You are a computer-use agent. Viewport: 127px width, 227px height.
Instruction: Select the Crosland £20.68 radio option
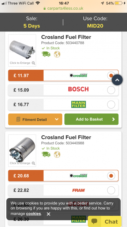point(111,176)
